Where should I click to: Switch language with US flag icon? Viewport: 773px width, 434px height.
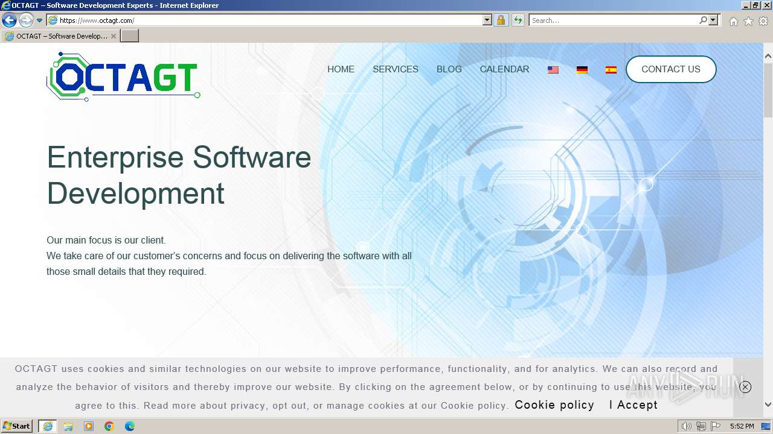pyautogui.click(x=553, y=70)
